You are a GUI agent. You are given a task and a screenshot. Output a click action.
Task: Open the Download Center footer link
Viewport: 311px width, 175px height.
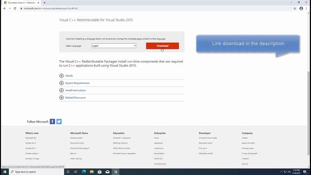[77, 143]
